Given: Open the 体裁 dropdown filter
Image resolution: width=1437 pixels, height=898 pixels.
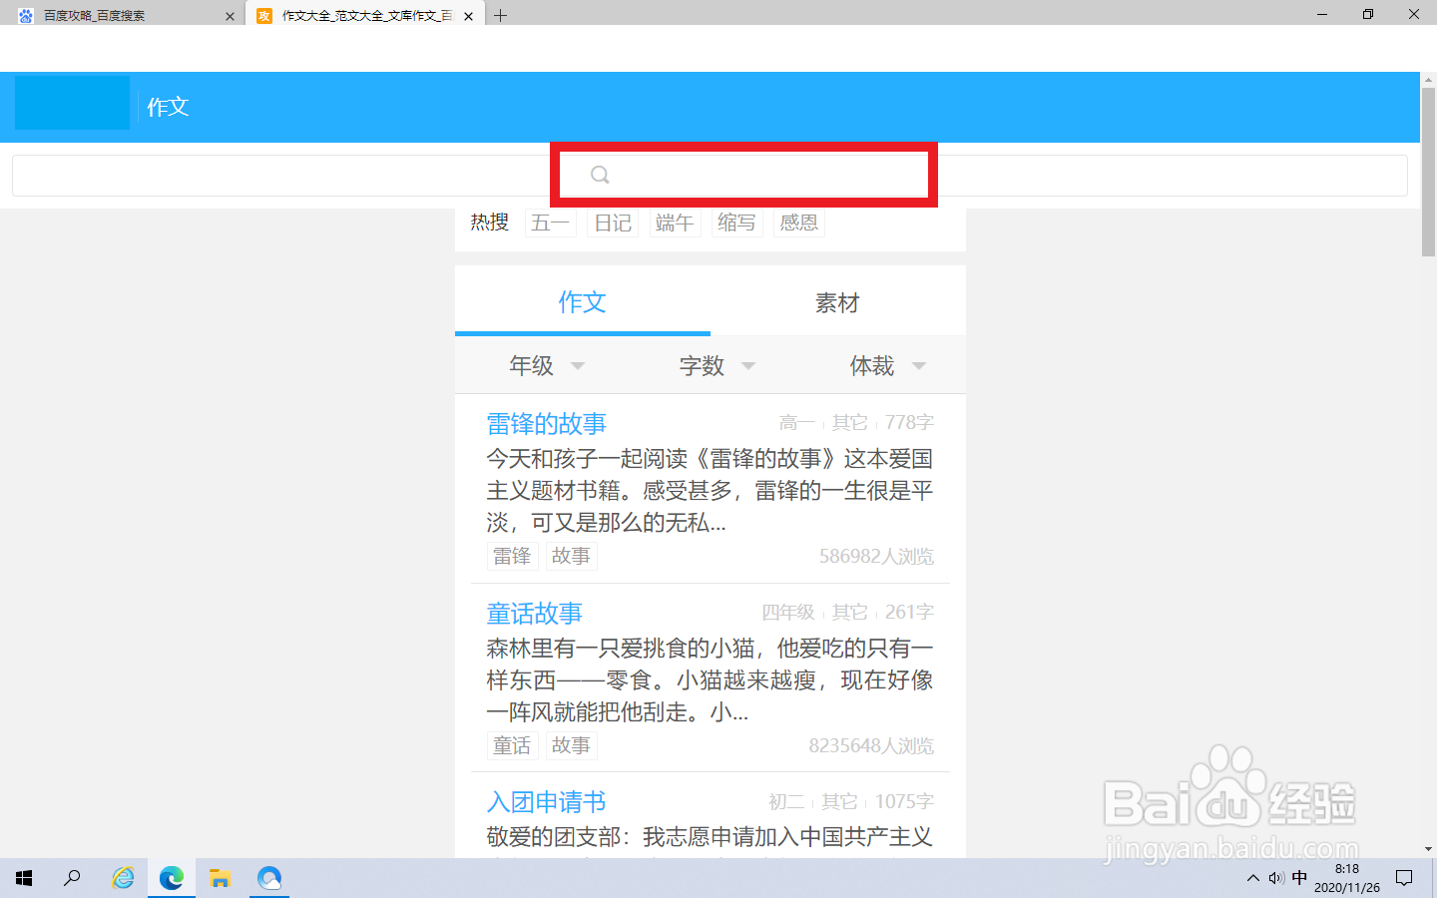Looking at the screenshot, I should pos(887,366).
